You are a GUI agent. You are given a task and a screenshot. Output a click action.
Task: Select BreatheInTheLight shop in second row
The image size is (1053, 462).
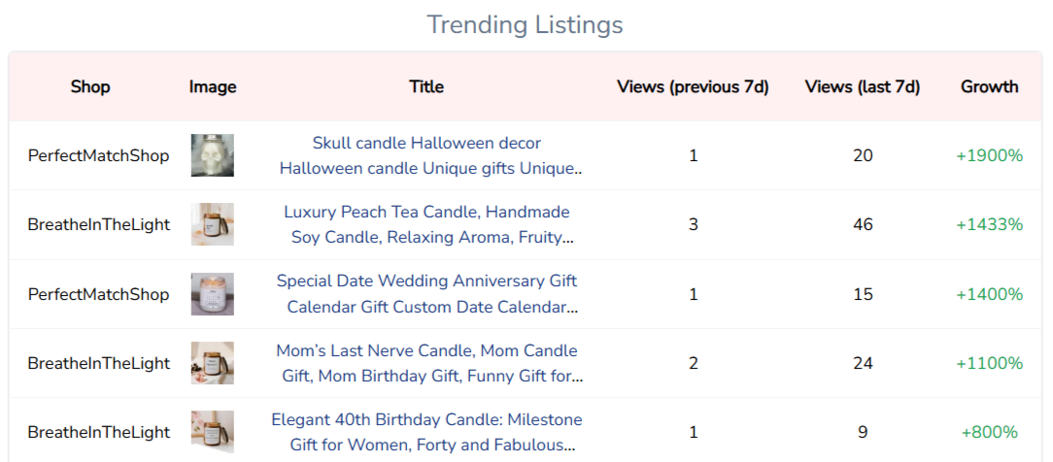point(98,224)
